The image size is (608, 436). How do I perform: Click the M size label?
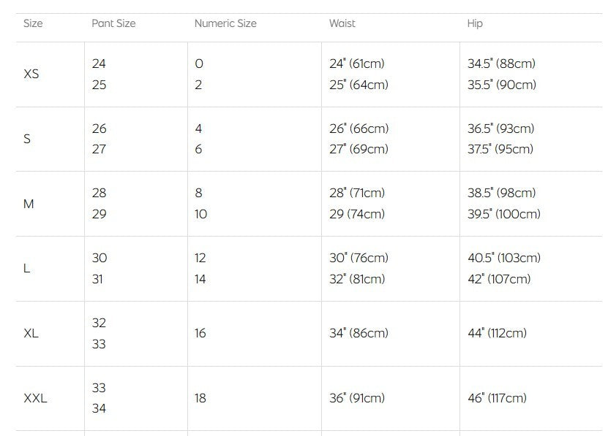click(29, 204)
